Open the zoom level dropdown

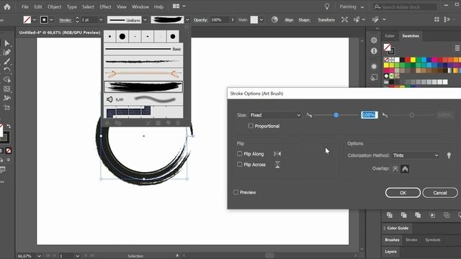click(39, 256)
